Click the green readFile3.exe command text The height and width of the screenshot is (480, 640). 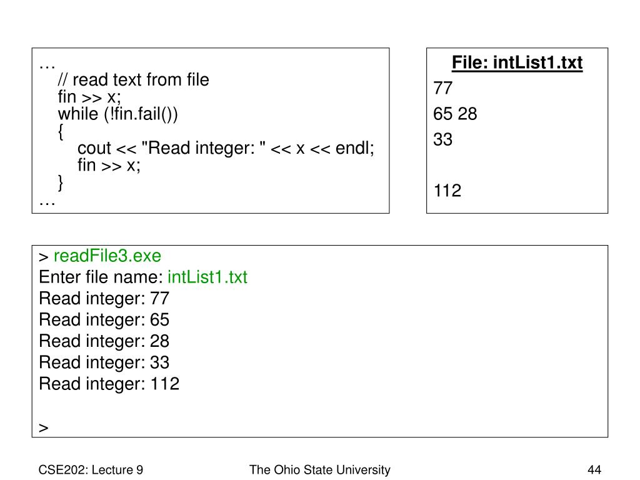(107, 256)
